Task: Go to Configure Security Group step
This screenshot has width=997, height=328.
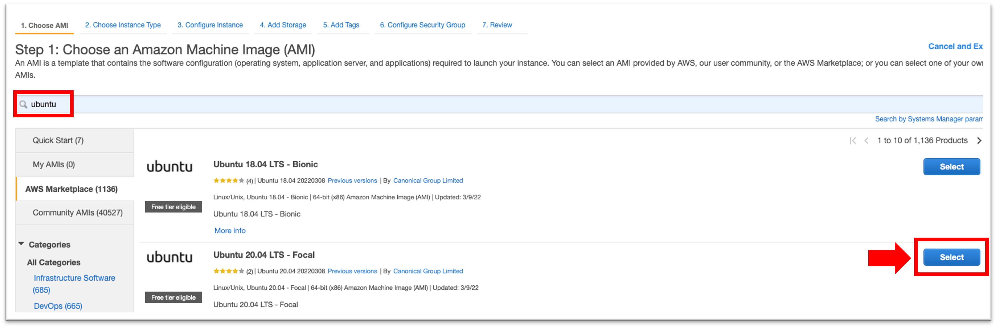Action: tap(422, 25)
